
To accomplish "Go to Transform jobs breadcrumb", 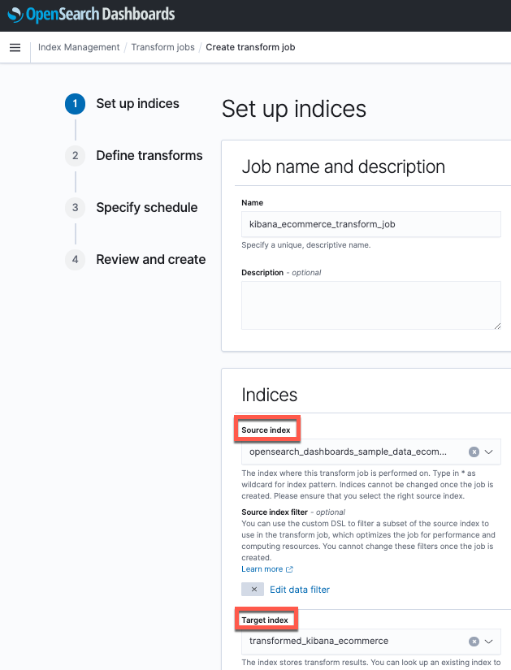I will (163, 47).
